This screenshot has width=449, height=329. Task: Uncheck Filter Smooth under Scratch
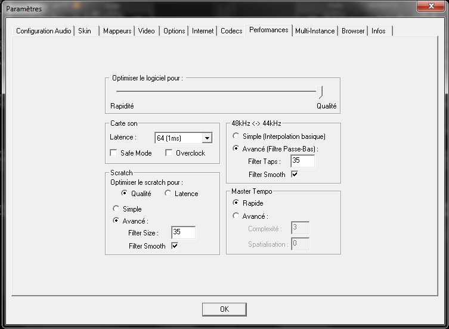coord(175,246)
